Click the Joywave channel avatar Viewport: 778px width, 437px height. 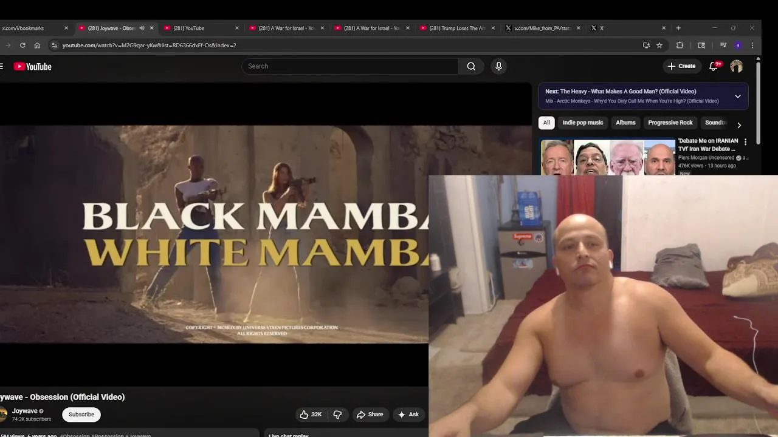click(3, 415)
